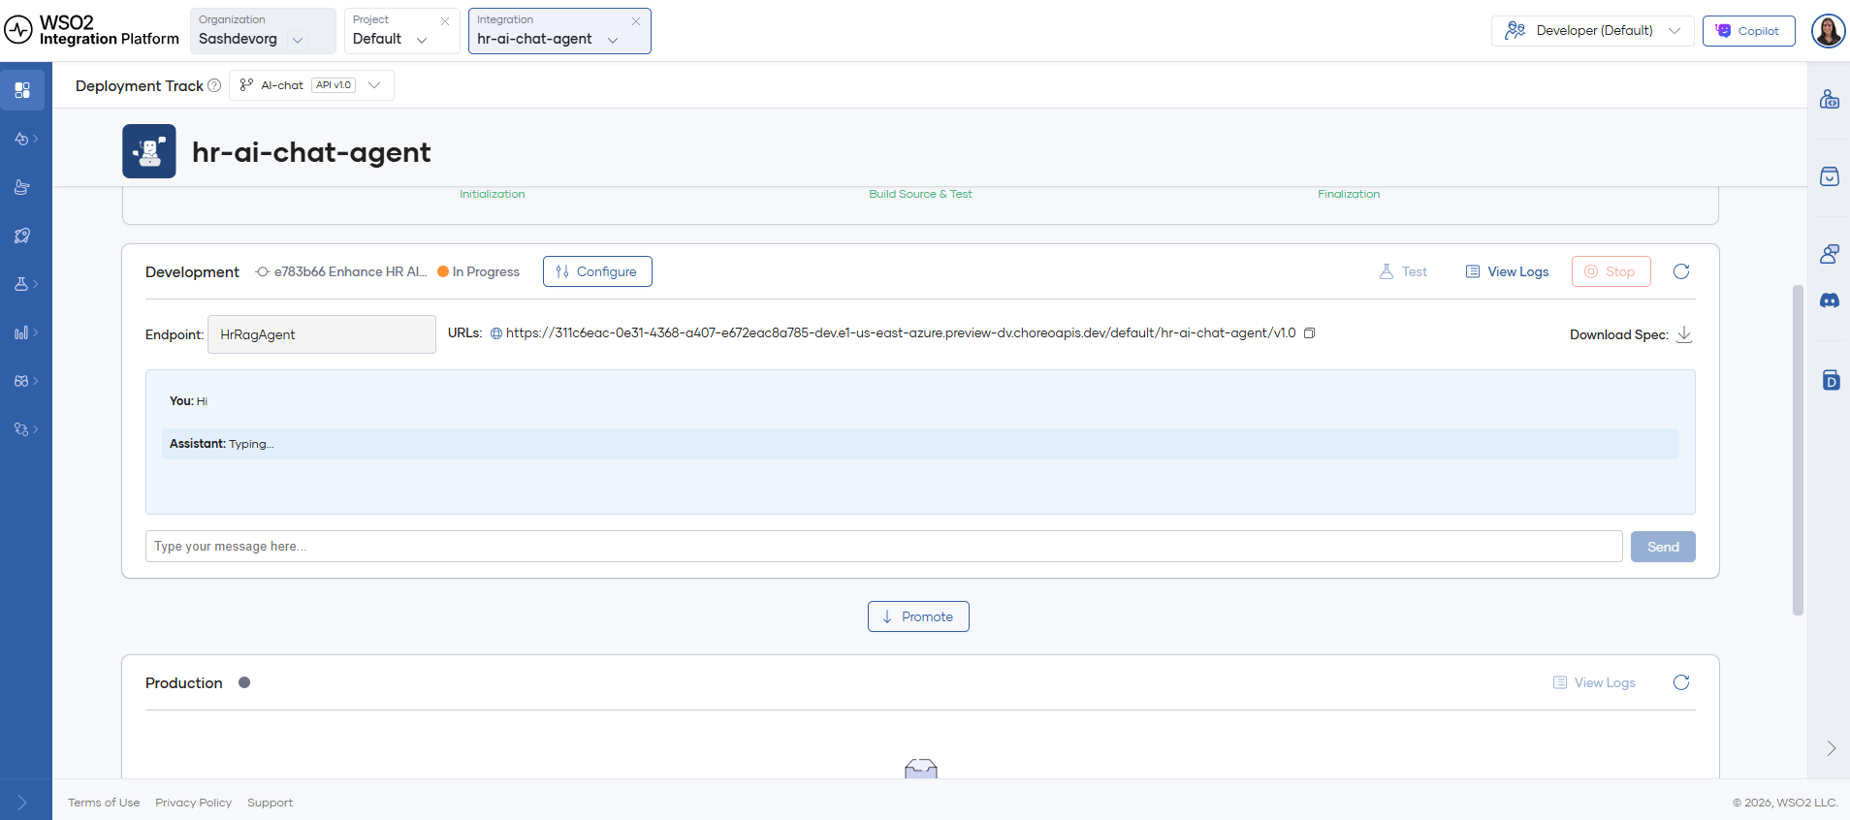Clear the Integration selection
The height and width of the screenshot is (820, 1850).
pyautogui.click(x=636, y=20)
